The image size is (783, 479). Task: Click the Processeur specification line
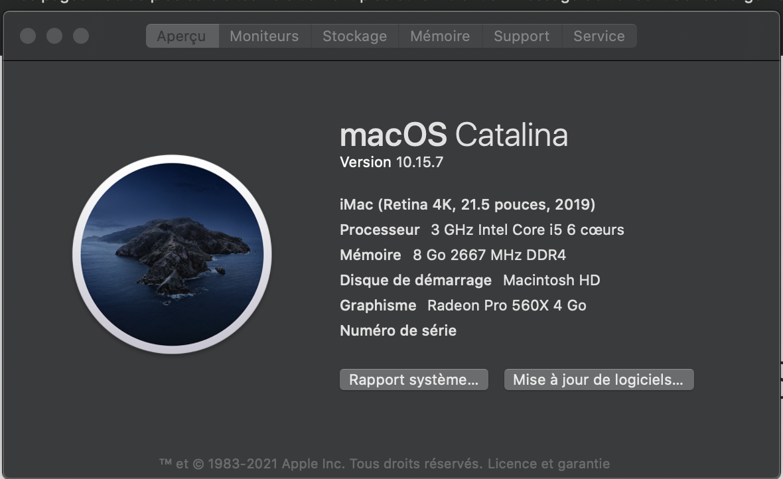click(482, 230)
